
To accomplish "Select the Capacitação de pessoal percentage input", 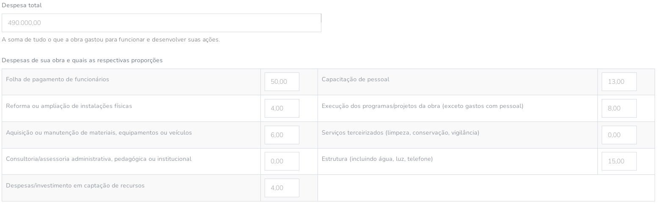I will 619,82.
